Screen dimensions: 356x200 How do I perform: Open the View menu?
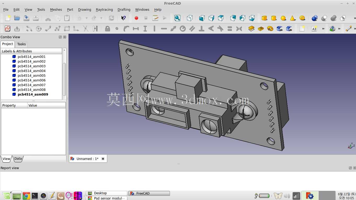click(28, 10)
